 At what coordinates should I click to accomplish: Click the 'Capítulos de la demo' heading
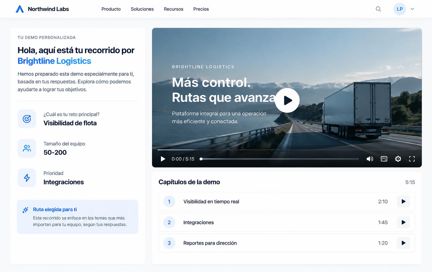click(189, 182)
